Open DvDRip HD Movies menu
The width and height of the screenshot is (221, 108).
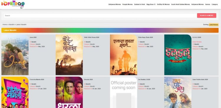(x=163, y=4)
